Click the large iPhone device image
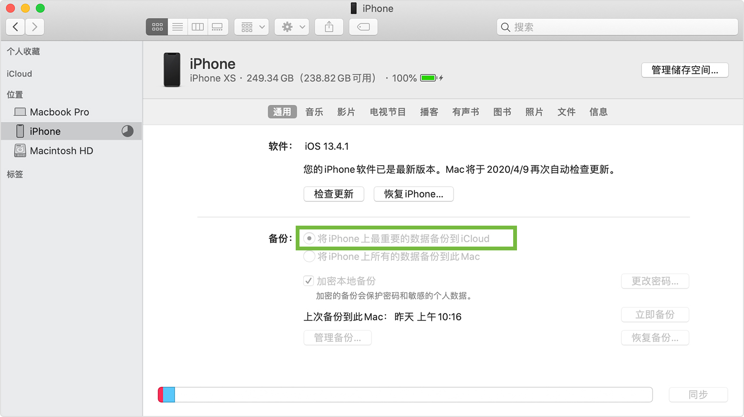 (172, 70)
